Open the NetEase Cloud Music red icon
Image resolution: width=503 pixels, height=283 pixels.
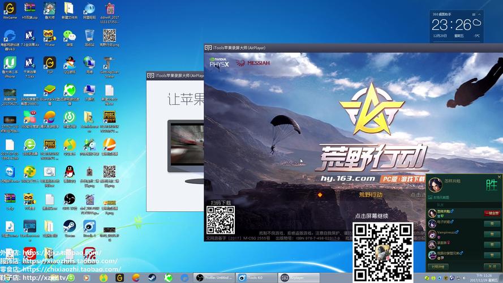tap(29, 254)
